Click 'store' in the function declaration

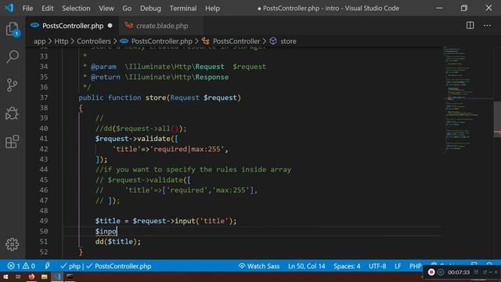coord(156,97)
